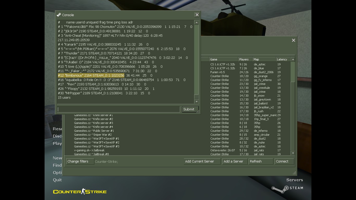Select Gamesites.cz Sniper War #2
Viewport: 356px width, 200px height.
click(93, 135)
